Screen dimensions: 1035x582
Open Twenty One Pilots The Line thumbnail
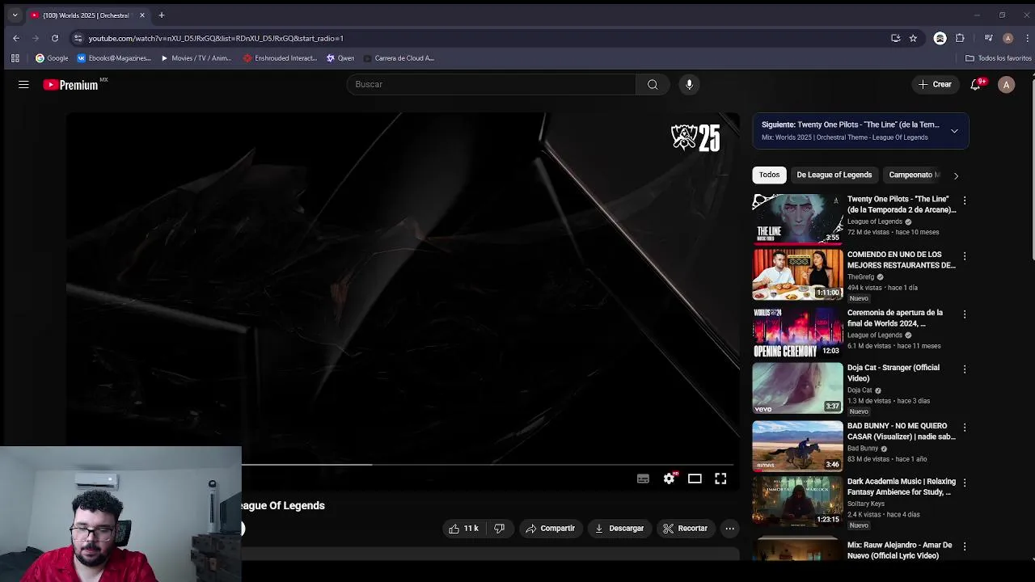pos(797,218)
